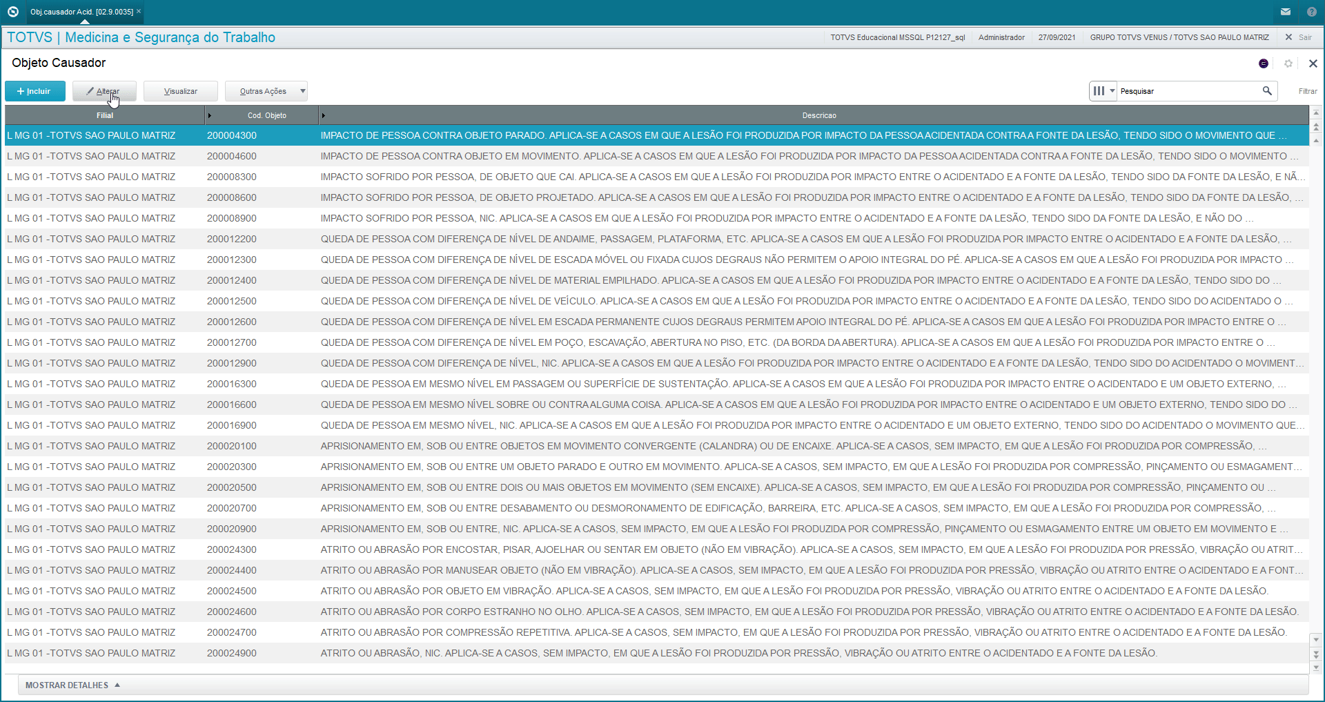Focus the Pesquisar search field

1188,91
